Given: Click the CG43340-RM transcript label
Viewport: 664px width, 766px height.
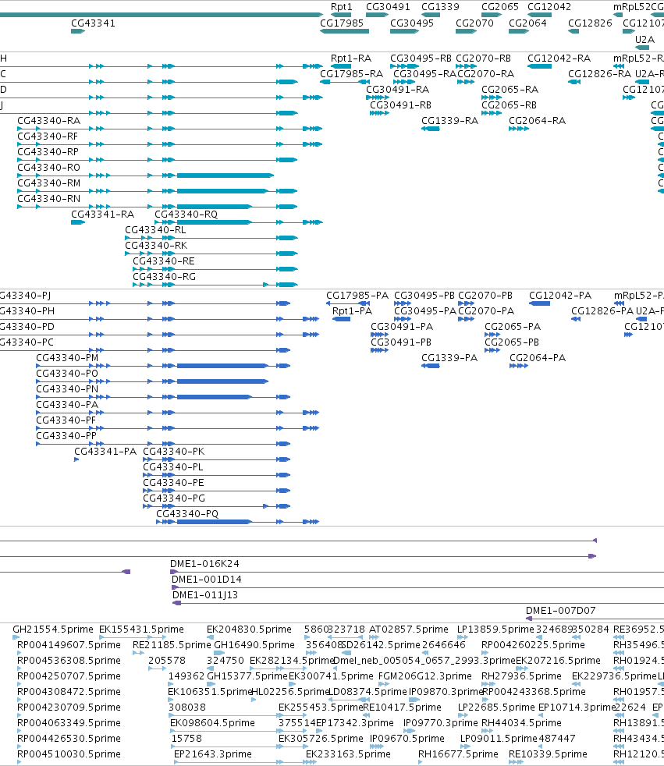Looking at the screenshot, I should pyautogui.click(x=49, y=183).
